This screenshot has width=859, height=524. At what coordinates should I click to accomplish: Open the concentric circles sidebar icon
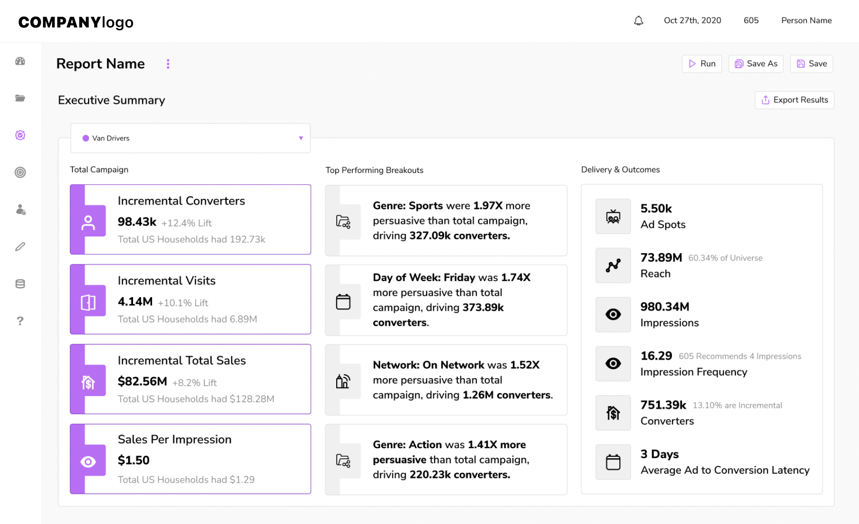20,172
